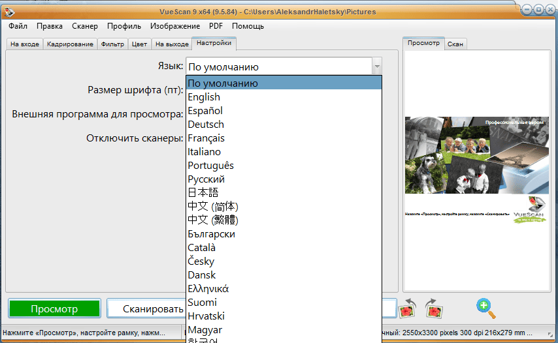Click the VueScan app icon in title bar
558x343 pixels.
(x=9, y=9)
